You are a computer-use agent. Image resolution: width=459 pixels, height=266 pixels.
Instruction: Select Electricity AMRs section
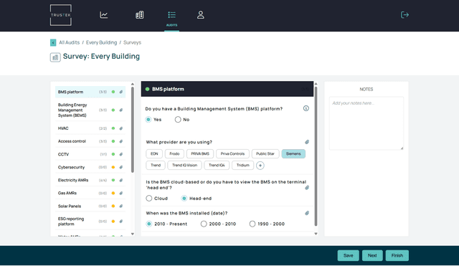click(90, 180)
